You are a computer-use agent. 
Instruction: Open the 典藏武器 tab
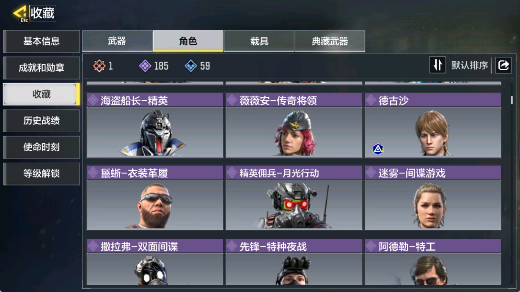coord(330,41)
